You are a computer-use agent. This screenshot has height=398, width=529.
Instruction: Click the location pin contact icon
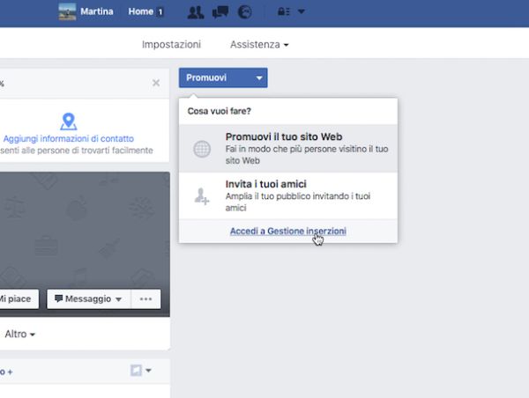click(x=69, y=122)
